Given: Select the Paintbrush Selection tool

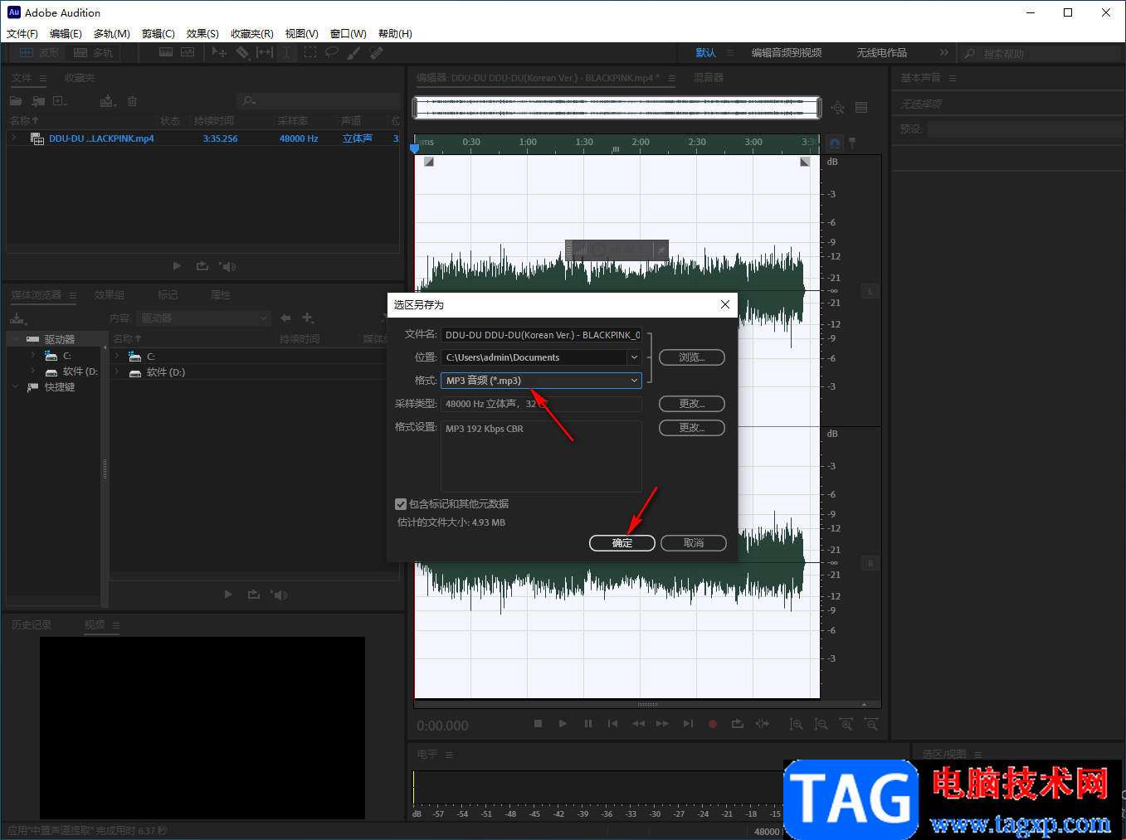Looking at the screenshot, I should tap(354, 52).
